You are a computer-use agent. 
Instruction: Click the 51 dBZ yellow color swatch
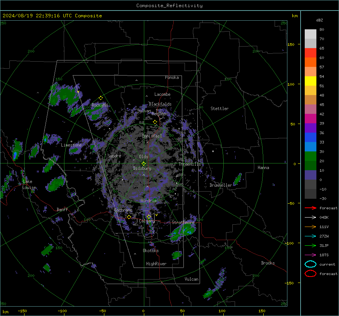click(x=310, y=81)
